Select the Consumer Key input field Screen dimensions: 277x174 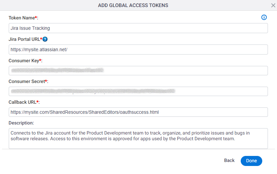138,71
